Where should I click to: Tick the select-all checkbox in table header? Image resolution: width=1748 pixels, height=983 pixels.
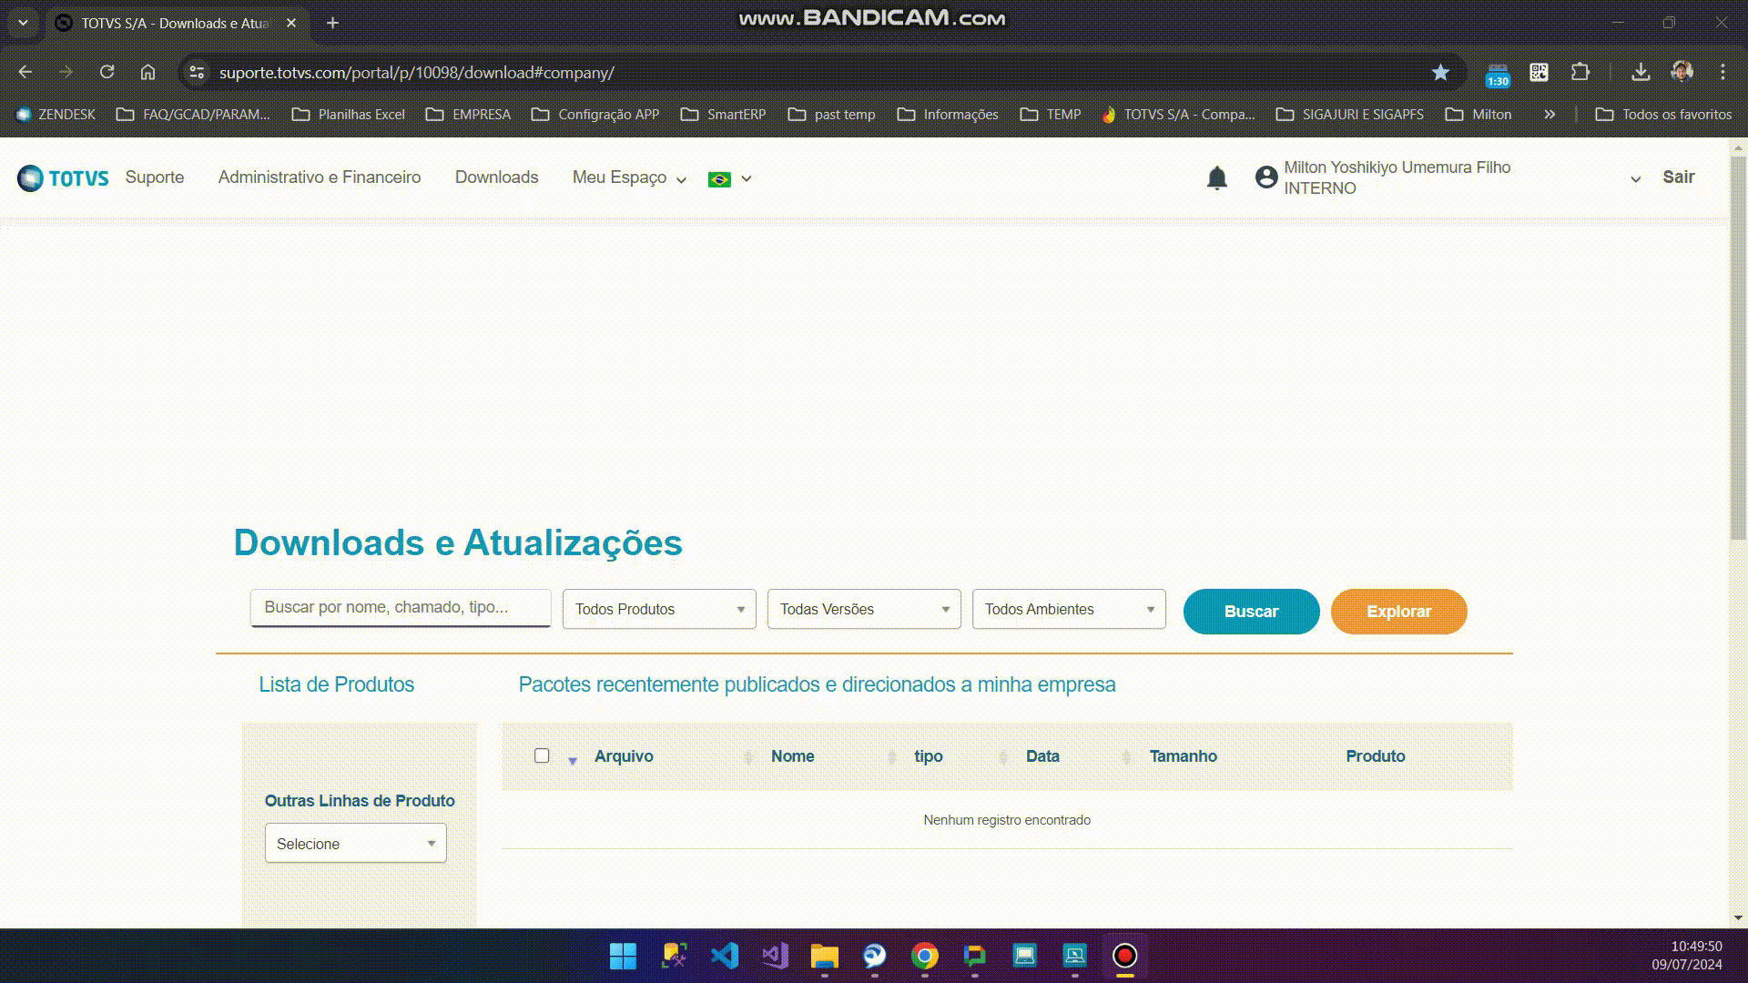(x=542, y=755)
